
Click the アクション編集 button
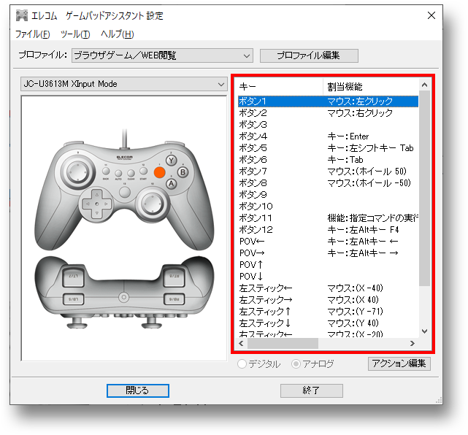[399, 363]
